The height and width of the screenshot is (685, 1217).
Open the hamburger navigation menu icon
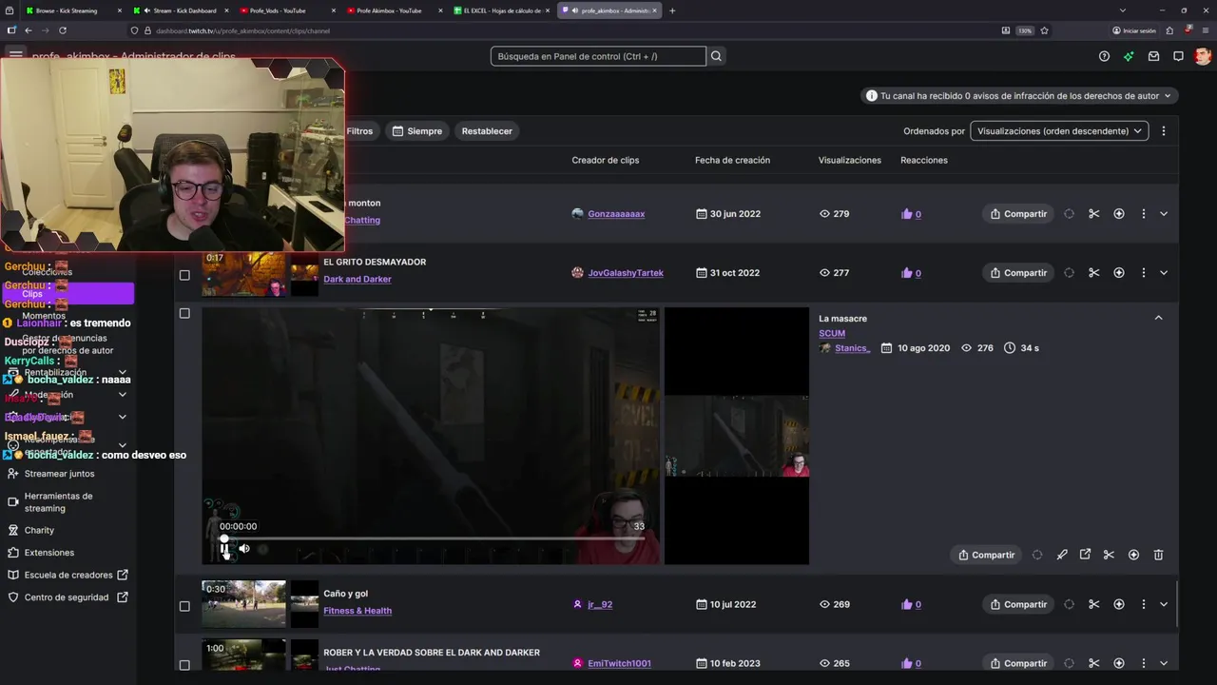coord(16,55)
